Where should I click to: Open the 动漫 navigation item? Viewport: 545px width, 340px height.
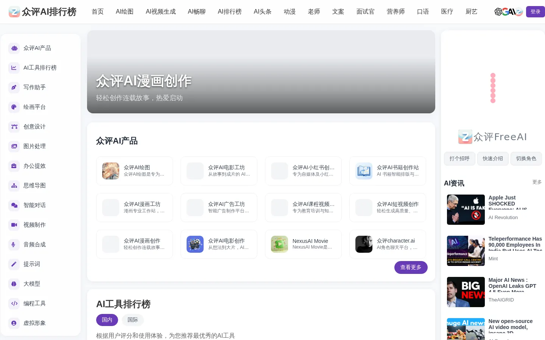pos(290,12)
